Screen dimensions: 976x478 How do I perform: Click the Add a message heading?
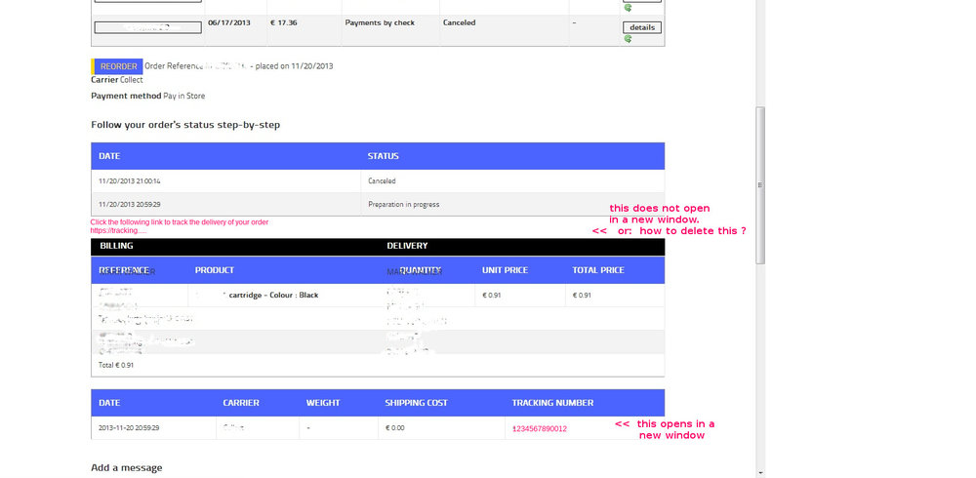click(126, 467)
